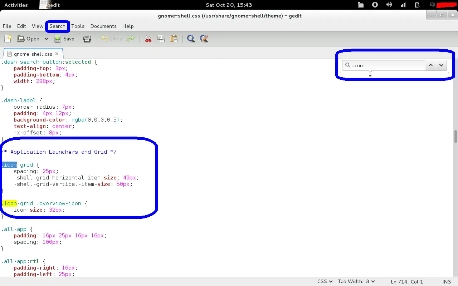Click the yellow-highlighted .icon match
458x286 pixels.
coord(9,203)
